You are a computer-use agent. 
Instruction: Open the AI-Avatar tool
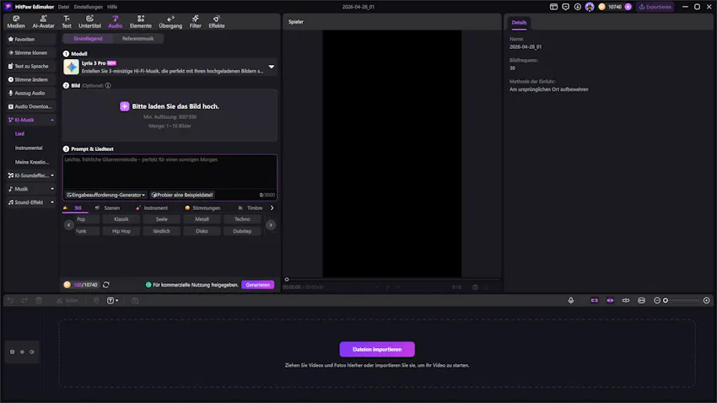click(x=43, y=22)
